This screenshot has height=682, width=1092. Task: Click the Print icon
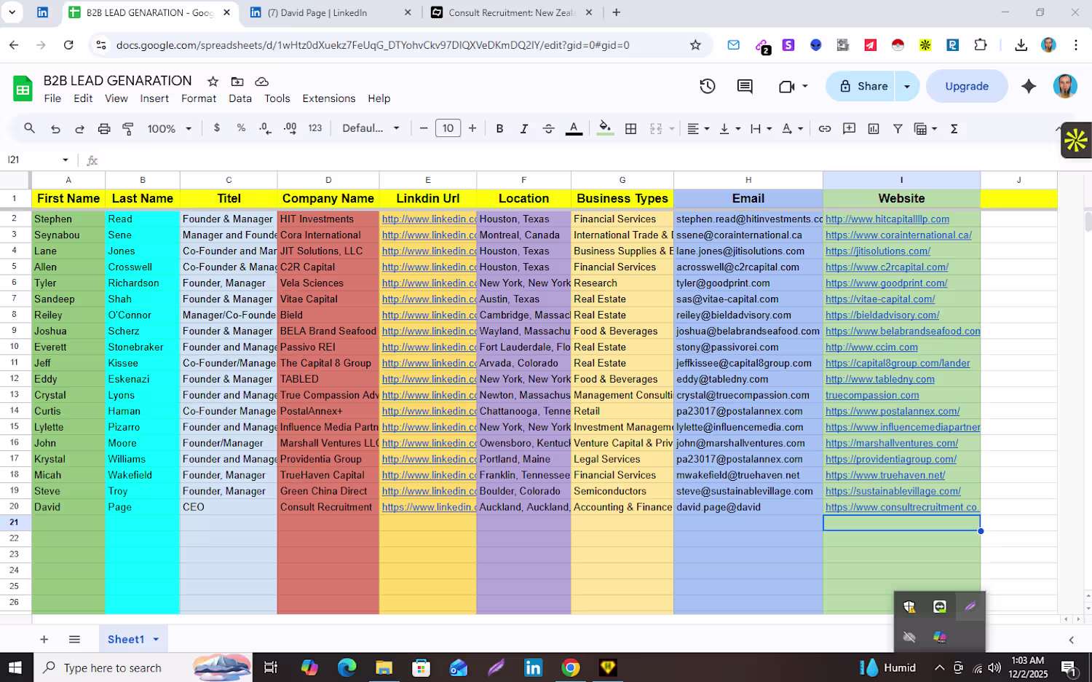[104, 129]
